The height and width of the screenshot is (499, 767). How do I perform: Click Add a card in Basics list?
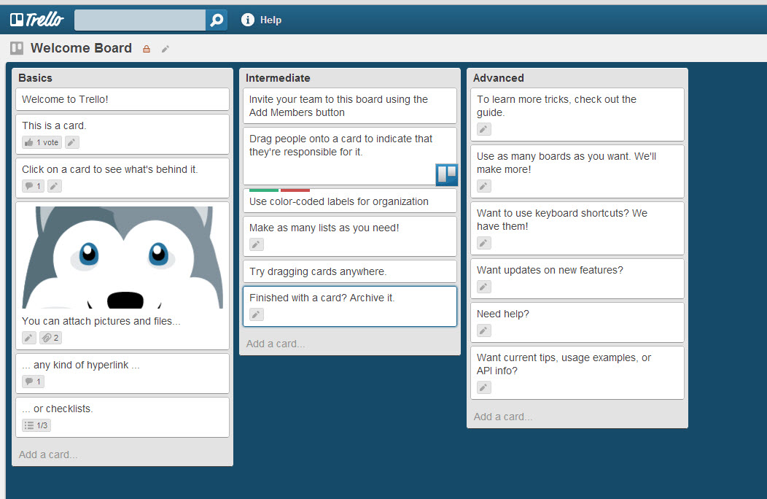48,454
